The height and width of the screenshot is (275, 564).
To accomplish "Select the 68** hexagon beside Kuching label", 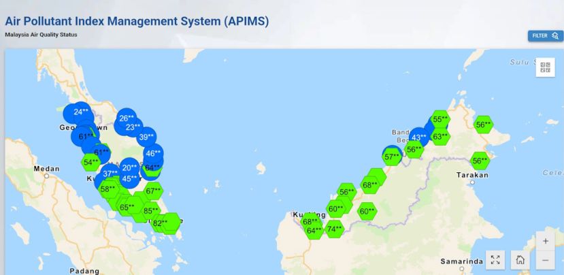I will click(x=310, y=222).
